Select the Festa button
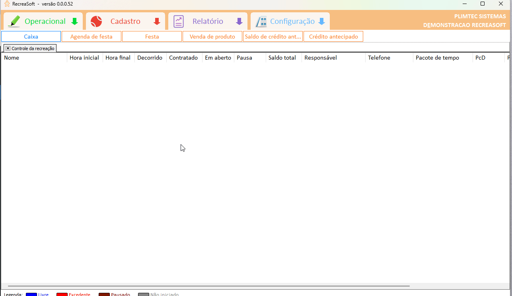The height and width of the screenshot is (296, 512). pyautogui.click(x=152, y=37)
